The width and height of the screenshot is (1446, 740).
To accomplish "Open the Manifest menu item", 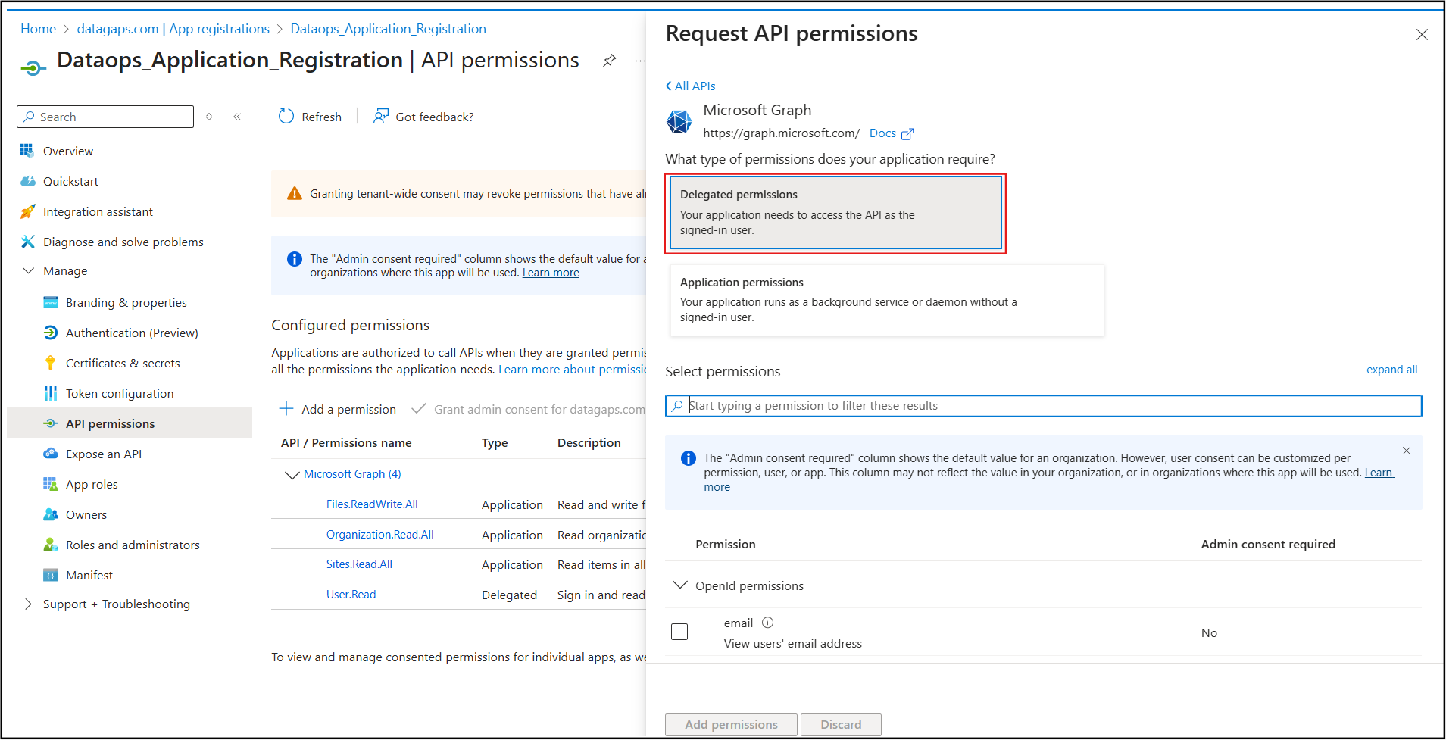I will click(x=89, y=575).
